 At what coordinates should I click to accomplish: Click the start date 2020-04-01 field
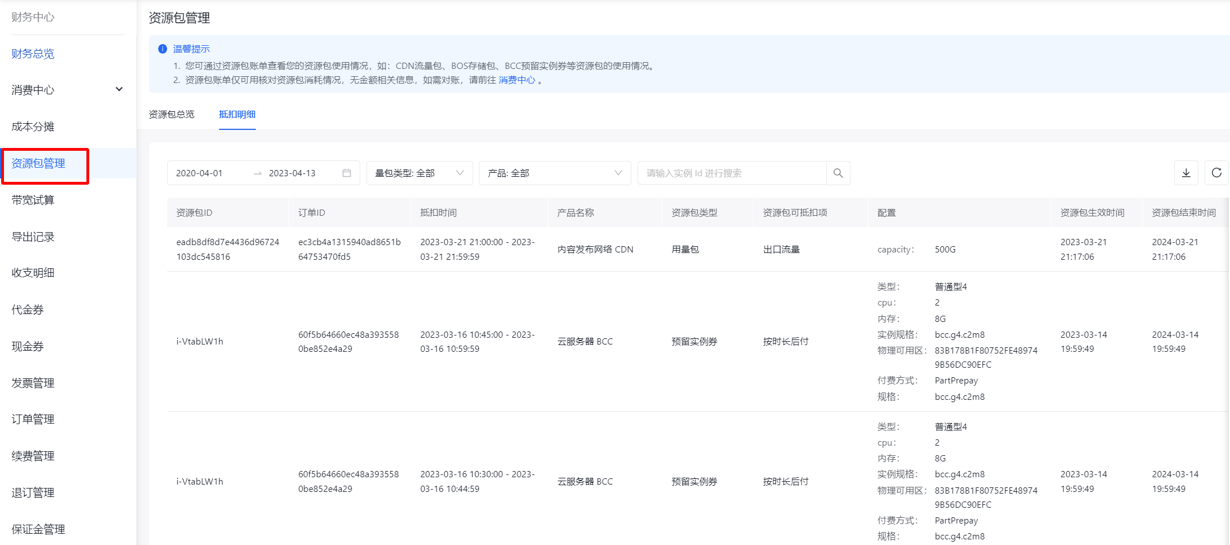[x=199, y=173]
